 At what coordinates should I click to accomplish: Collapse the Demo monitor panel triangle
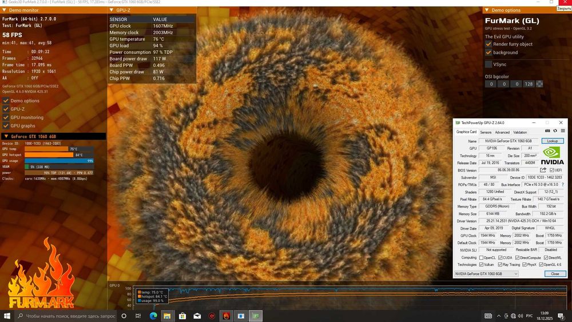pos(5,10)
